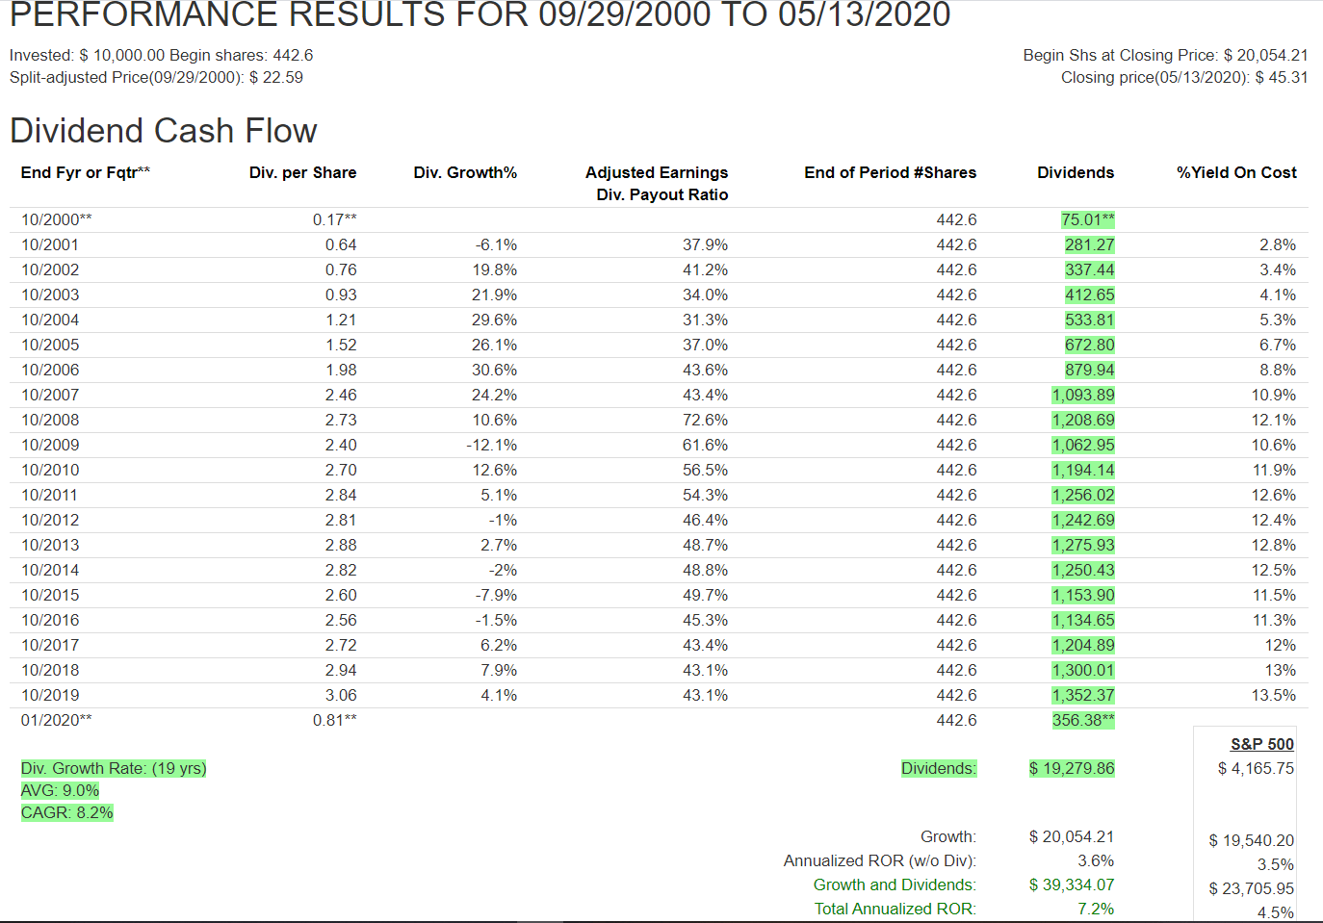Click the 'Div. Growth Rate: (19 yrs)' label

pos(114,768)
